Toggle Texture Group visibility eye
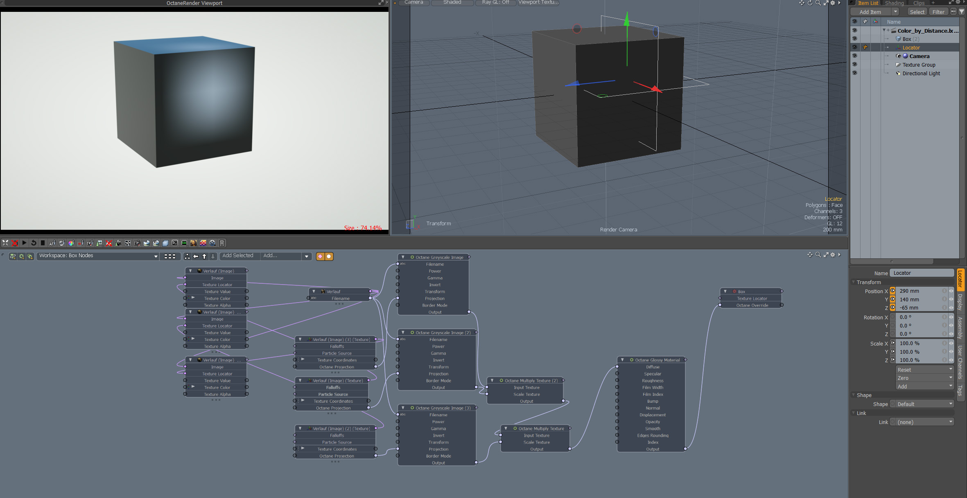 click(x=854, y=64)
